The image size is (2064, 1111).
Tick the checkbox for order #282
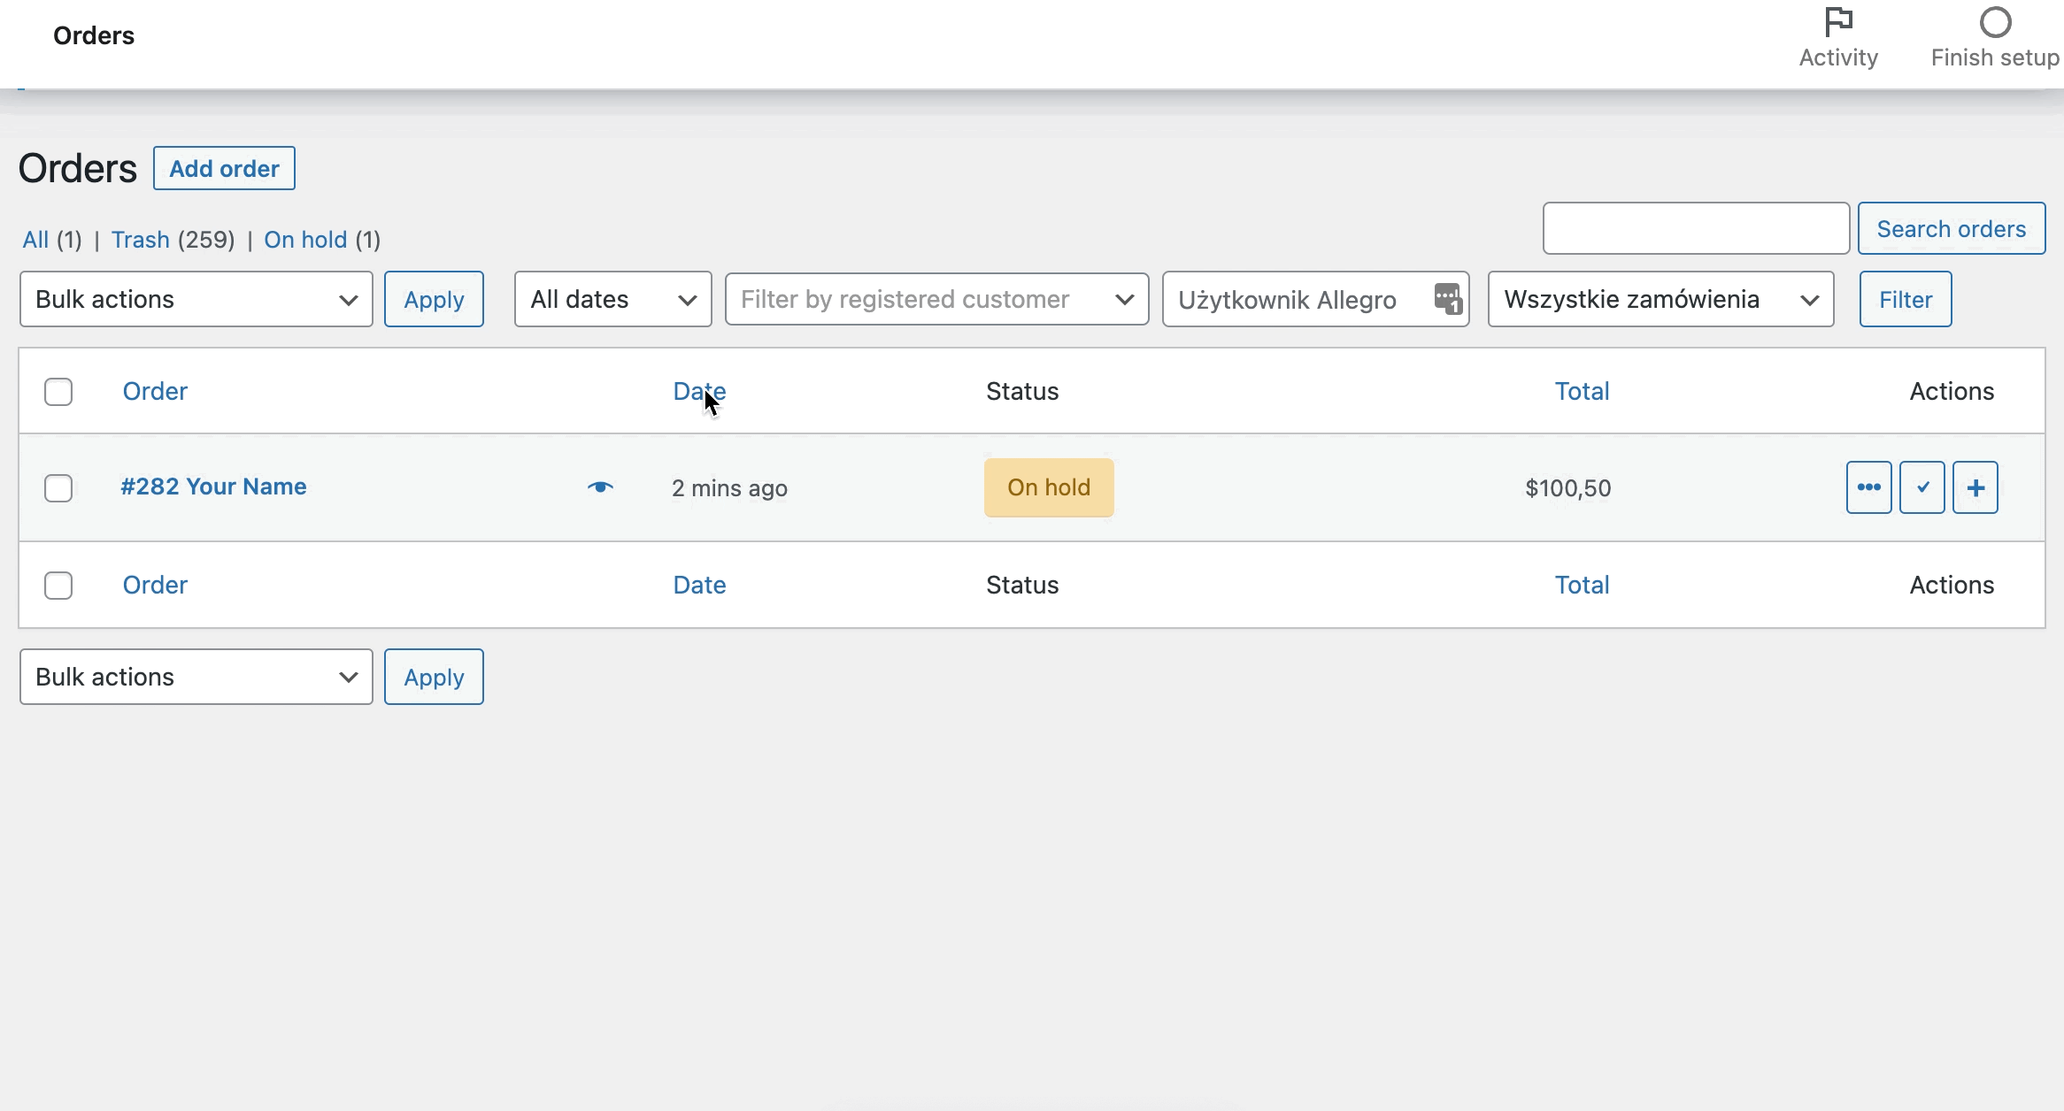(x=58, y=488)
